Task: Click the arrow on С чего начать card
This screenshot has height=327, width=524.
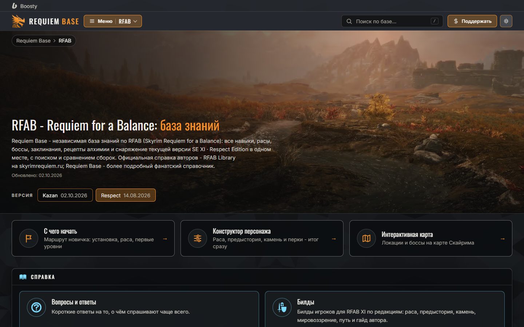Action: pyautogui.click(x=165, y=239)
